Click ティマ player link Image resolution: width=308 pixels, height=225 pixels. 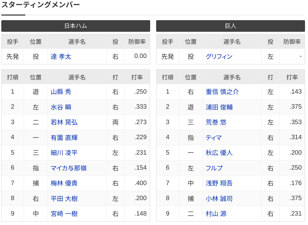(x=214, y=138)
